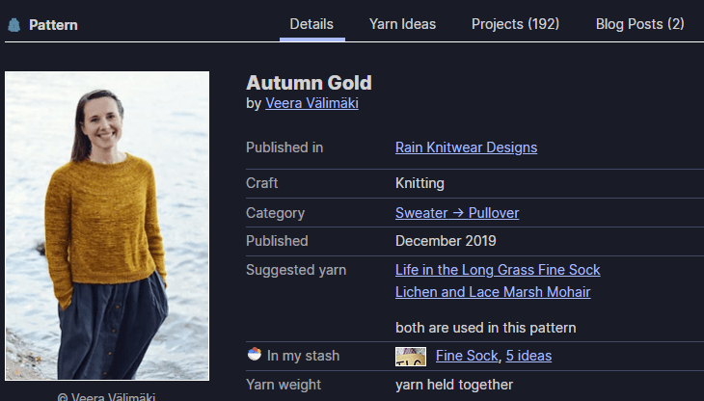Click the Pattern label in the header
The height and width of the screenshot is (401, 704).
coord(53,25)
